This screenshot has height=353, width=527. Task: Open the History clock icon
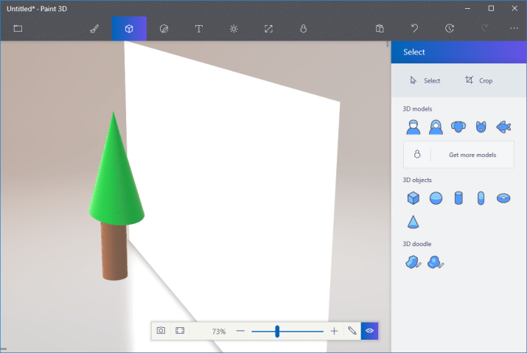(450, 28)
